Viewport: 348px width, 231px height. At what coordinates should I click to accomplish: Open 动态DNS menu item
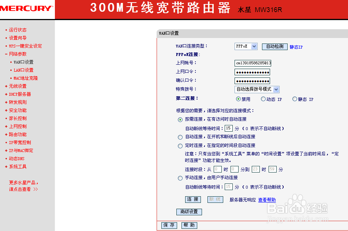click(16, 159)
